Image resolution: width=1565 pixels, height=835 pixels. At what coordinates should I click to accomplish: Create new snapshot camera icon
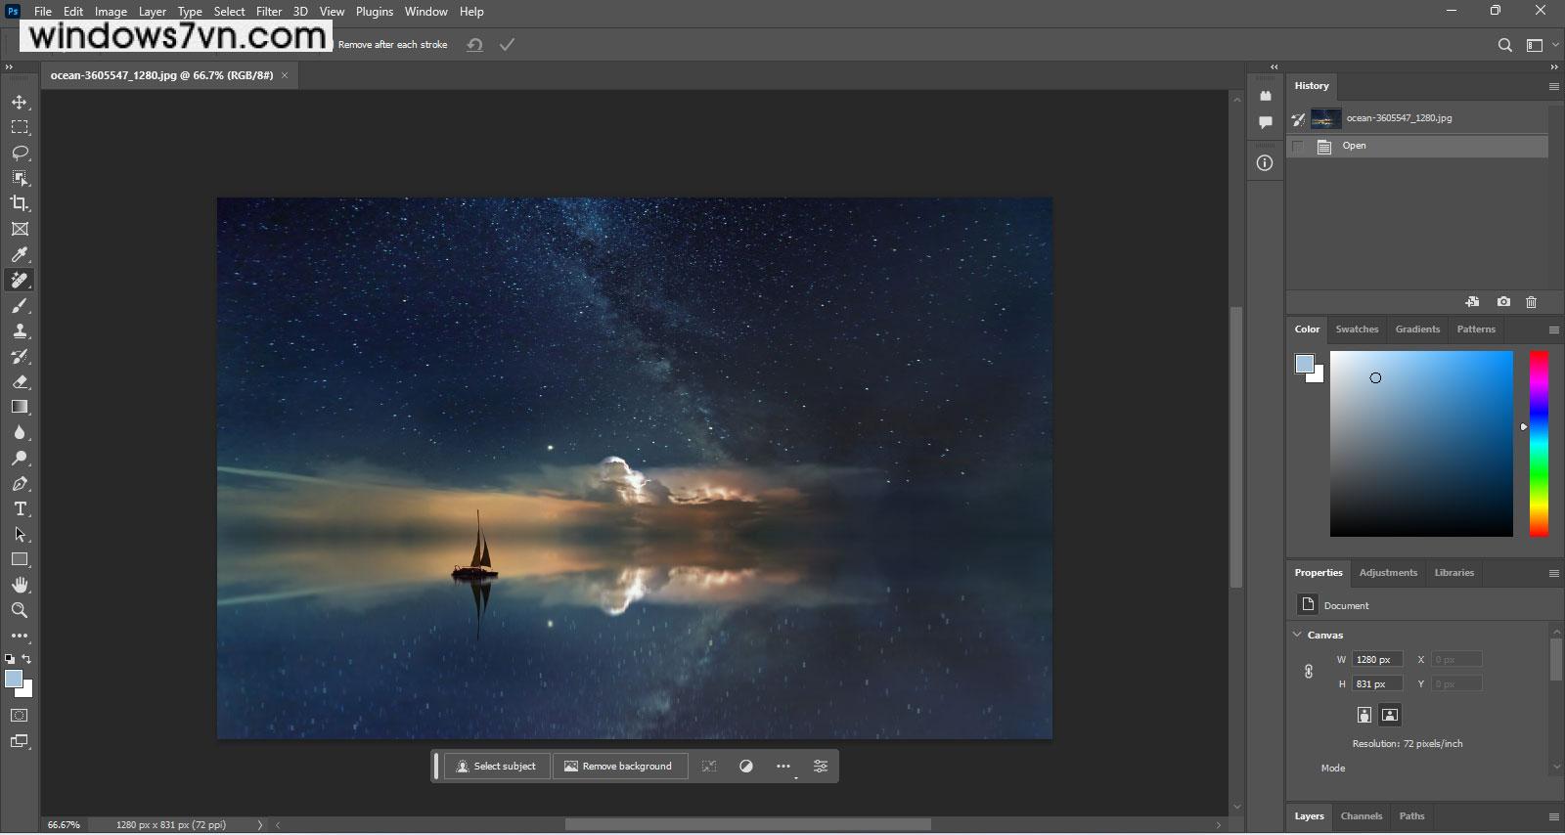[1503, 302]
